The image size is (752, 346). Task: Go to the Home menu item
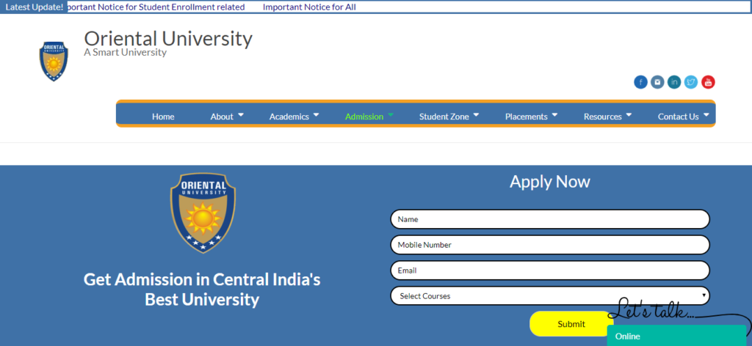pyautogui.click(x=163, y=117)
